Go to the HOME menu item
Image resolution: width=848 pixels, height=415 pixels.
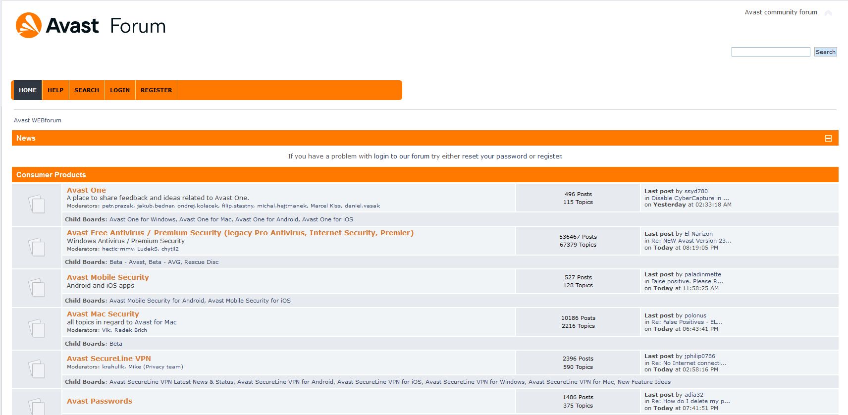pyautogui.click(x=28, y=90)
